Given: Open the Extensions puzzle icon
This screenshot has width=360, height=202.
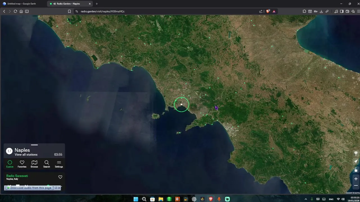Looking at the screenshot, I should (x=304, y=11).
